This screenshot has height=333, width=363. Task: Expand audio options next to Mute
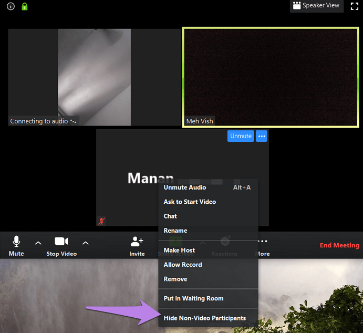click(38, 243)
